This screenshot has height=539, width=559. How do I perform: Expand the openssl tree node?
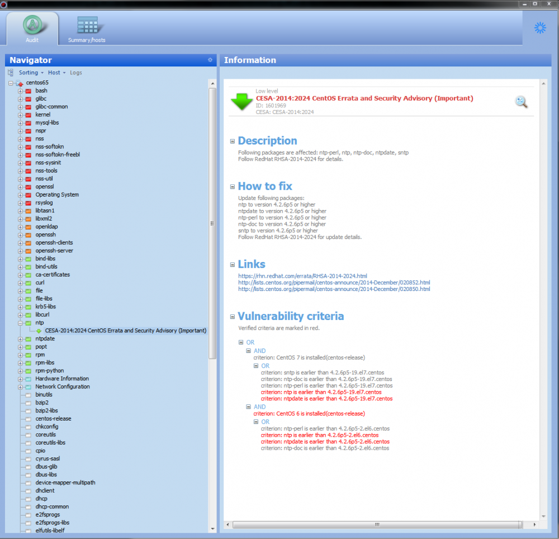(x=20, y=187)
